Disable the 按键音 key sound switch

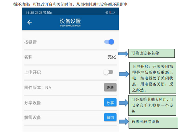109,42
